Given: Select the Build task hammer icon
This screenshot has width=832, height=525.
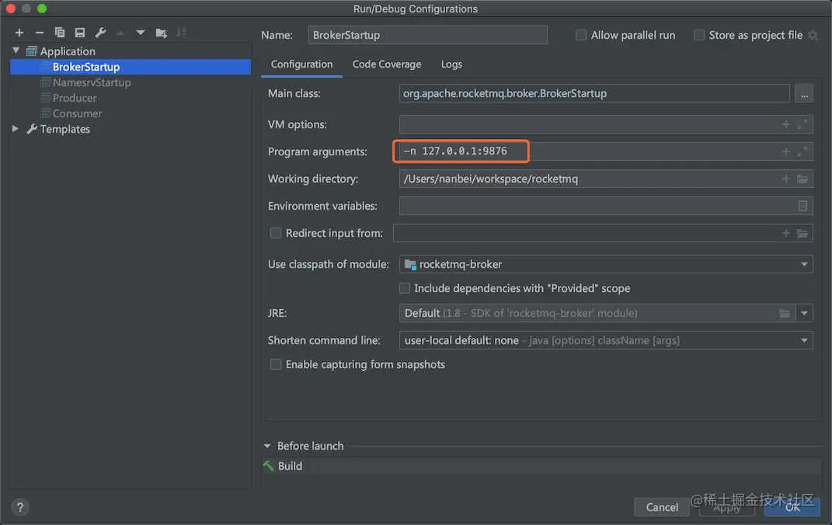Looking at the screenshot, I should pos(269,466).
